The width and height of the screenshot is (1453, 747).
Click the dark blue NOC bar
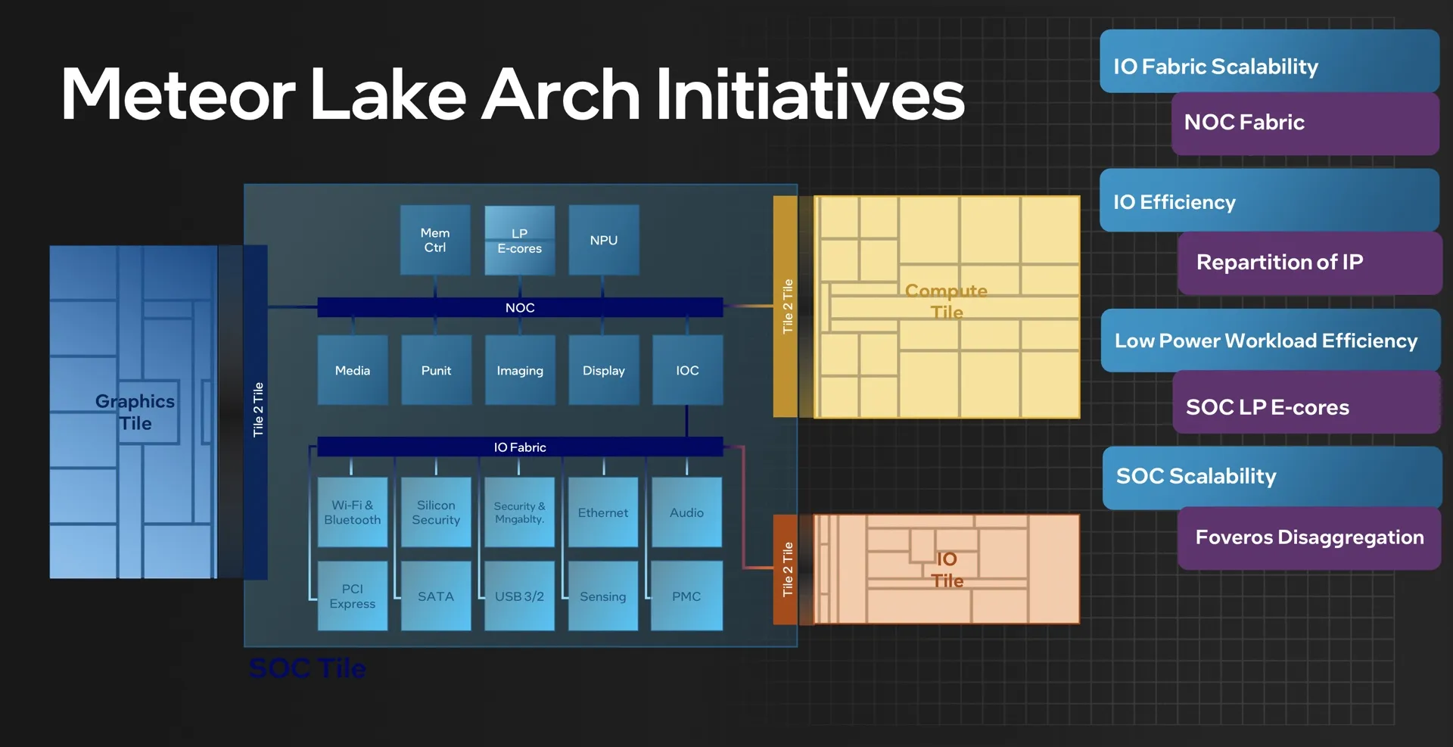520,307
